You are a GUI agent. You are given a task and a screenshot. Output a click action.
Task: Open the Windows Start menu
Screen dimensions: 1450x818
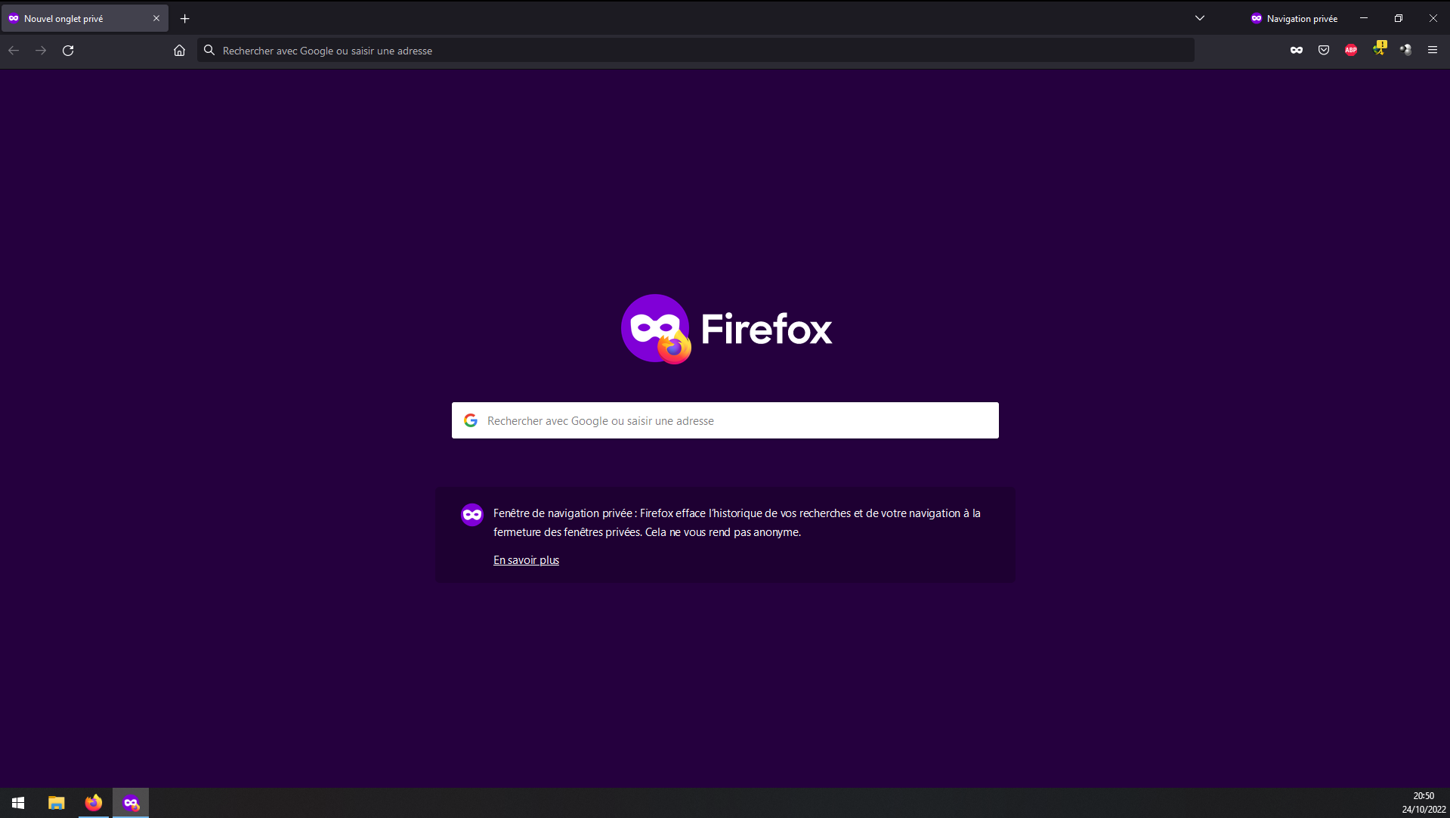pos(18,803)
